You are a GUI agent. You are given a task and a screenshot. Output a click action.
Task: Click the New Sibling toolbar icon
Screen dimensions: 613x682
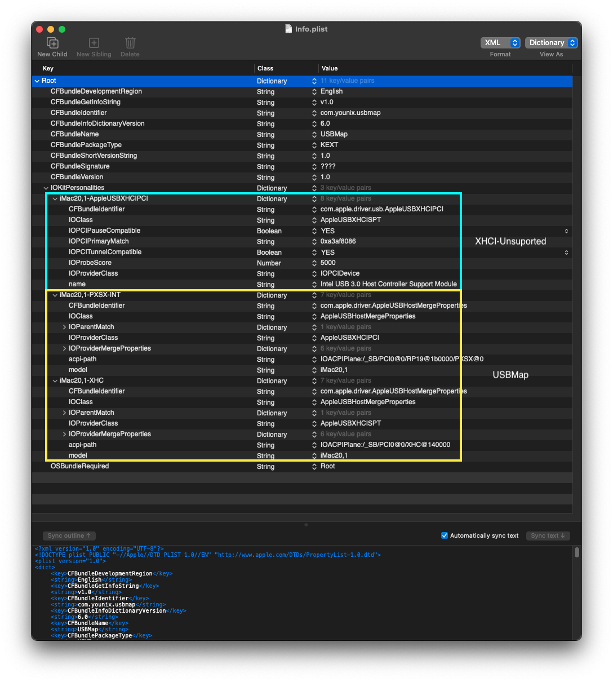point(94,43)
